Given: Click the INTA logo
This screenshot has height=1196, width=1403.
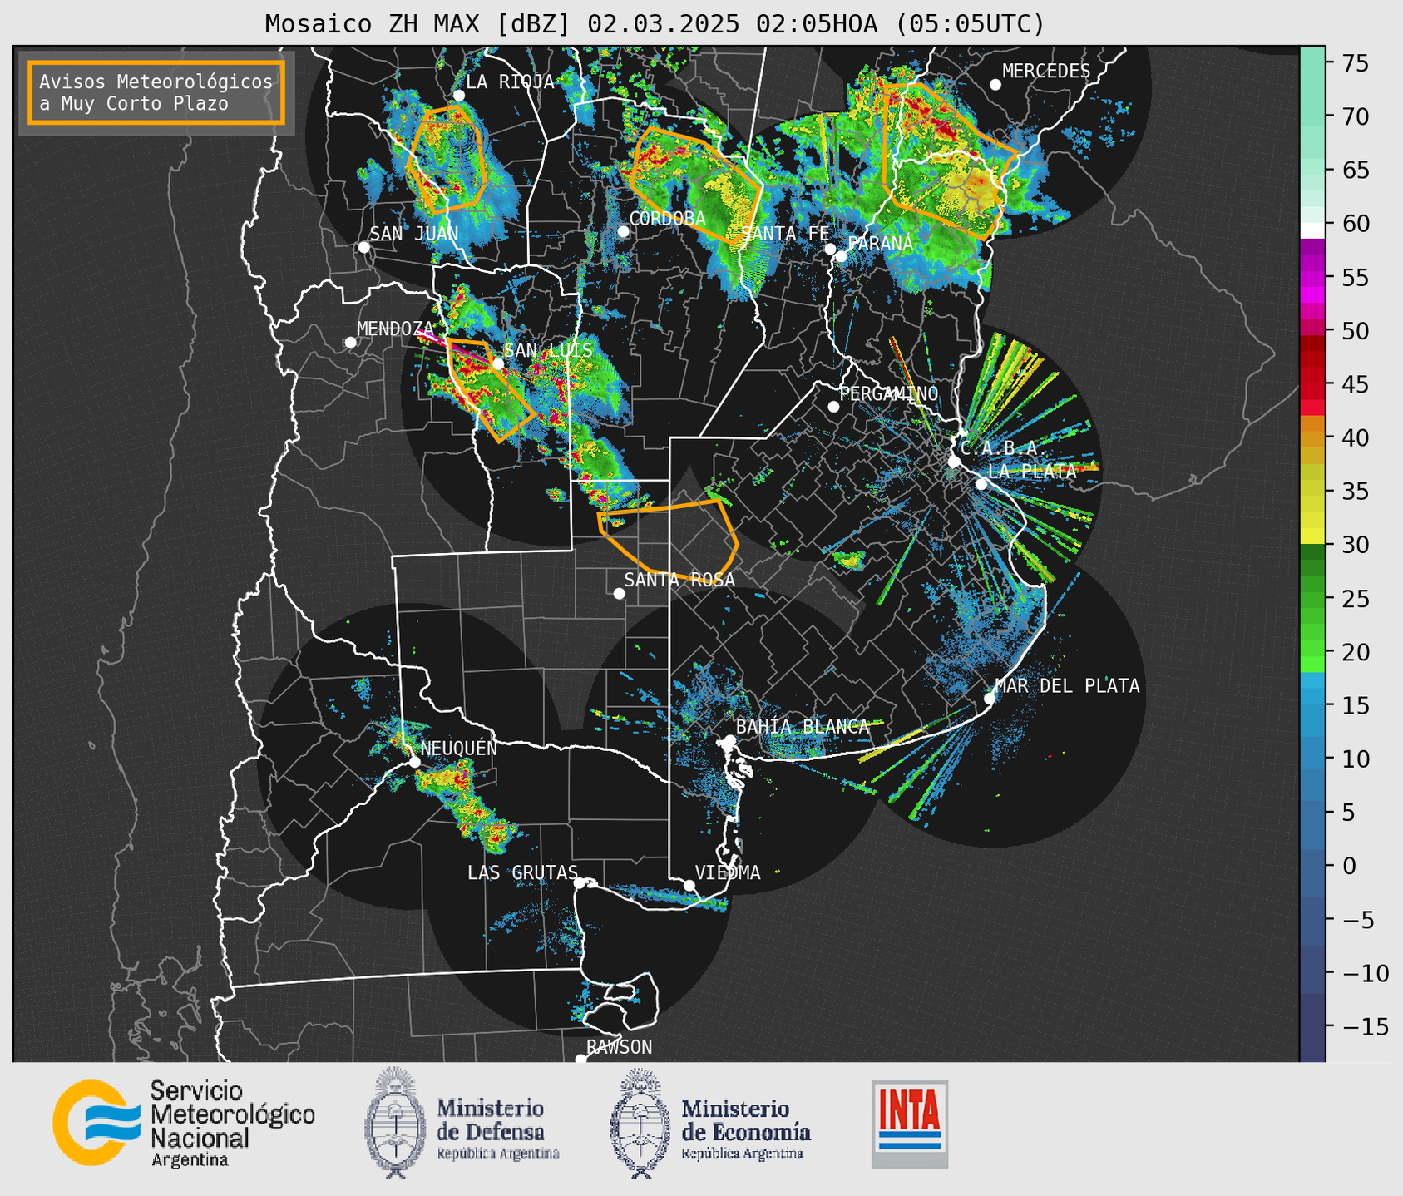Looking at the screenshot, I should click(910, 1124).
